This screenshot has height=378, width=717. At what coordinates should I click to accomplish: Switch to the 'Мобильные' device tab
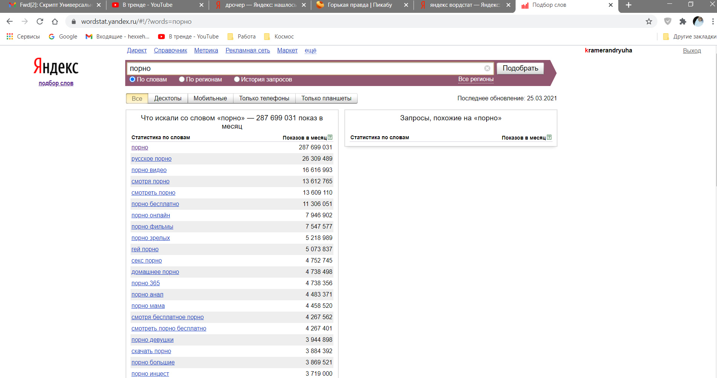pyautogui.click(x=210, y=98)
